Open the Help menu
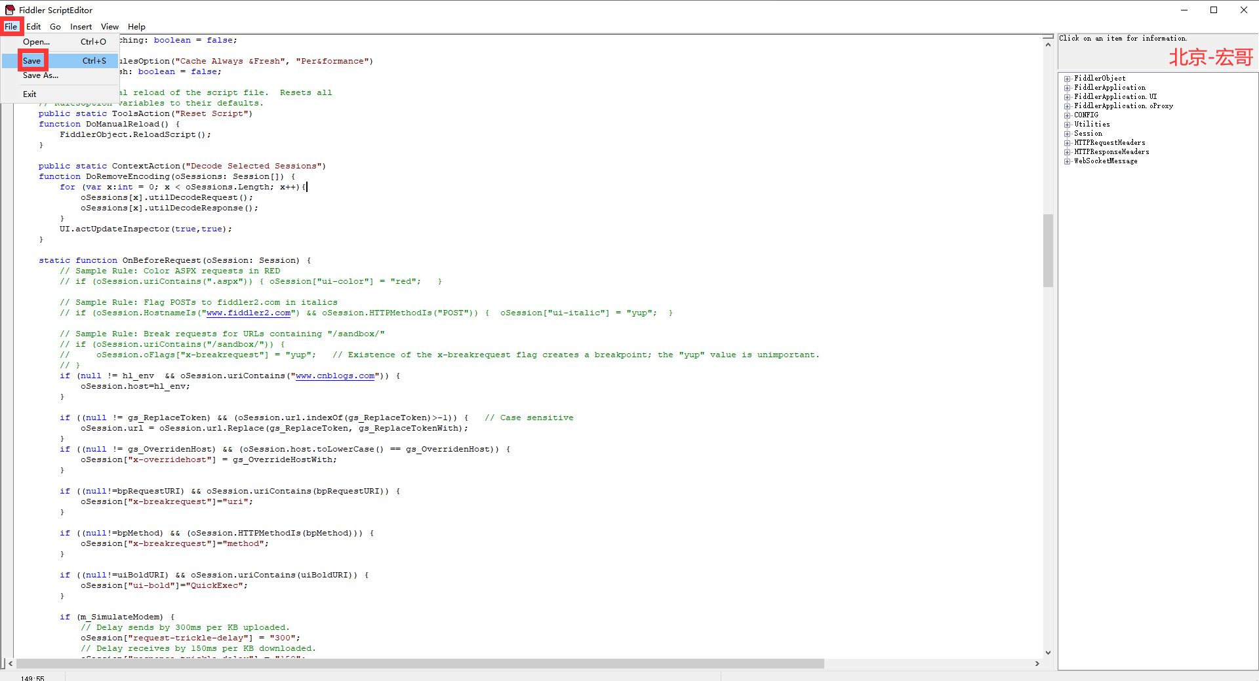 [136, 27]
